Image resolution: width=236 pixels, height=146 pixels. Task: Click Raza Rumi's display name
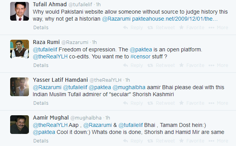tap(46, 42)
